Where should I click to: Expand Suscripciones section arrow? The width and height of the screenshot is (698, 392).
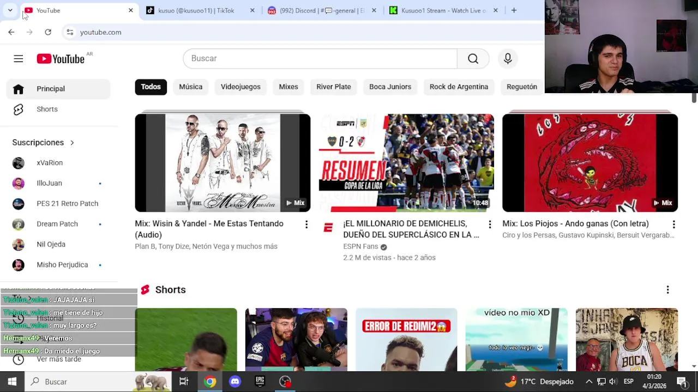[x=71, y=143]
